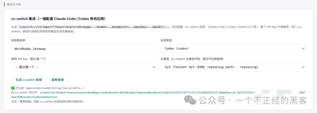Open the 主模型 hy3 model dropdown

tap(233, 67)
